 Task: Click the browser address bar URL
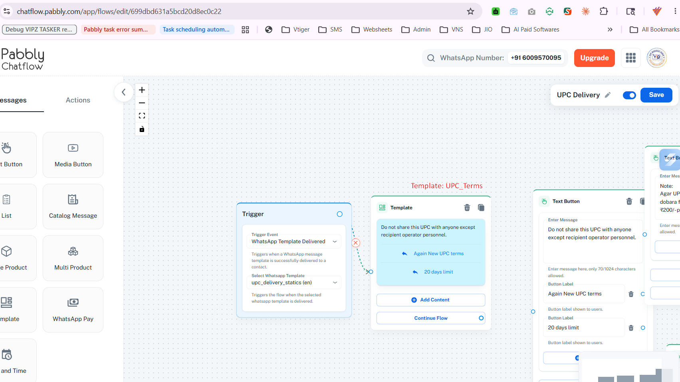[x=119, y=12]
